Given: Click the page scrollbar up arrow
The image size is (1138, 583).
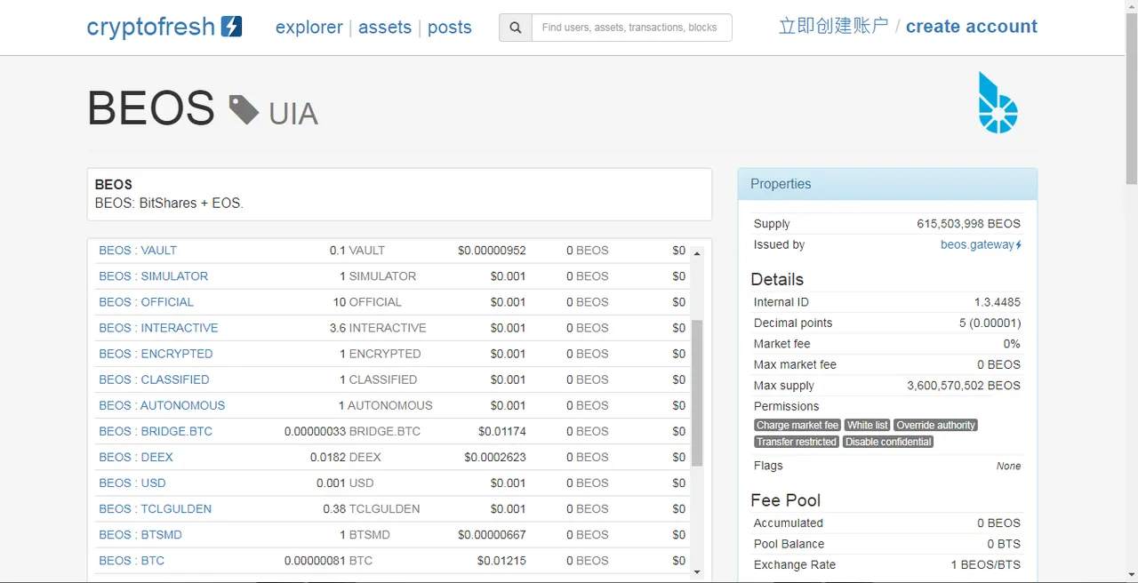Looking at the screenshot, I should pos(1131,7).
